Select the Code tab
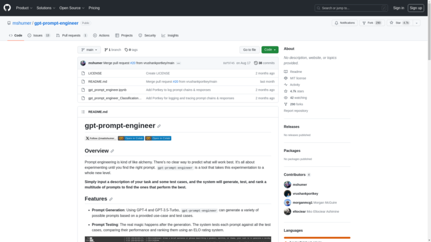431x242 pixels. click(16, 35)
